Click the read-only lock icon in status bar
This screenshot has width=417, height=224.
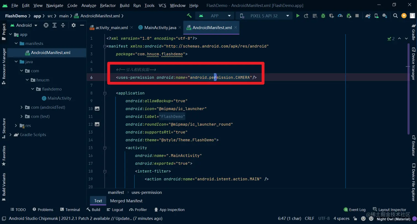click(x=355, y=218)
